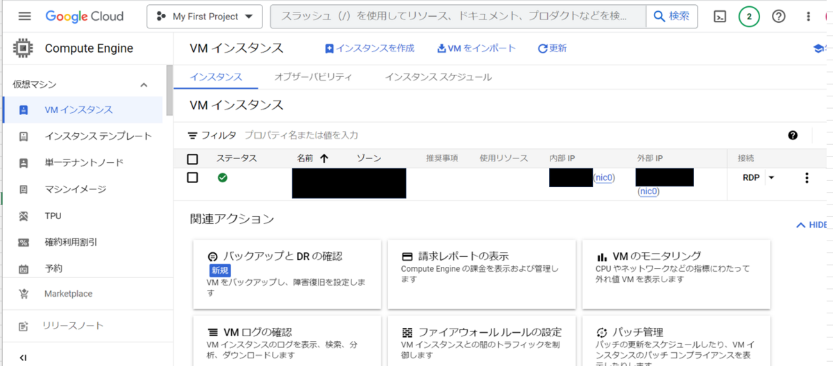Click the Marketplace cart icon
The width and height of the screenshot is (833, 366).
tap(24, 294)
